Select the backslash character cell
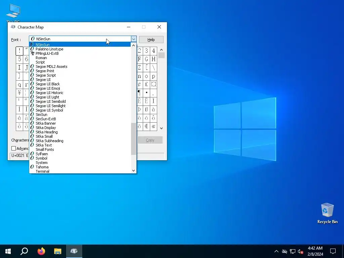This screenshot has height=258, width=344. pos(153,68)
